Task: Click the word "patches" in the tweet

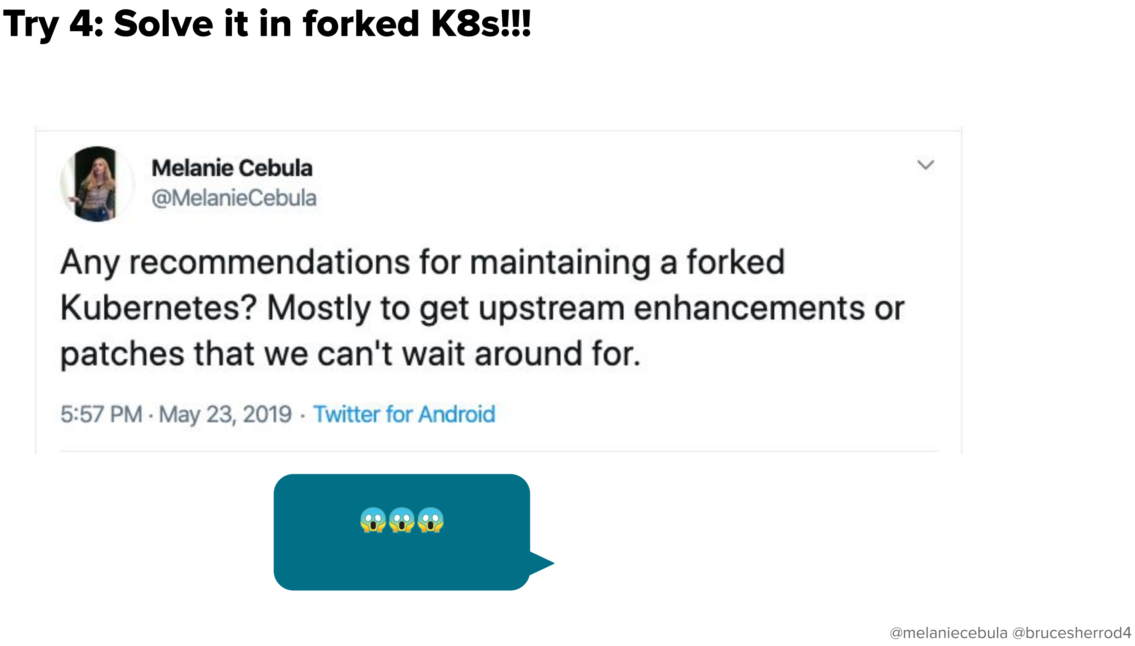Action: [x=122, y=354]
